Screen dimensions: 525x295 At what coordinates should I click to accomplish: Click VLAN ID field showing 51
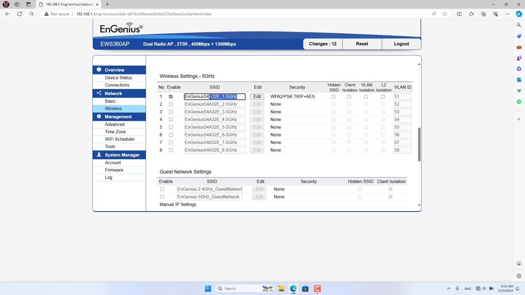click(402, 97)
